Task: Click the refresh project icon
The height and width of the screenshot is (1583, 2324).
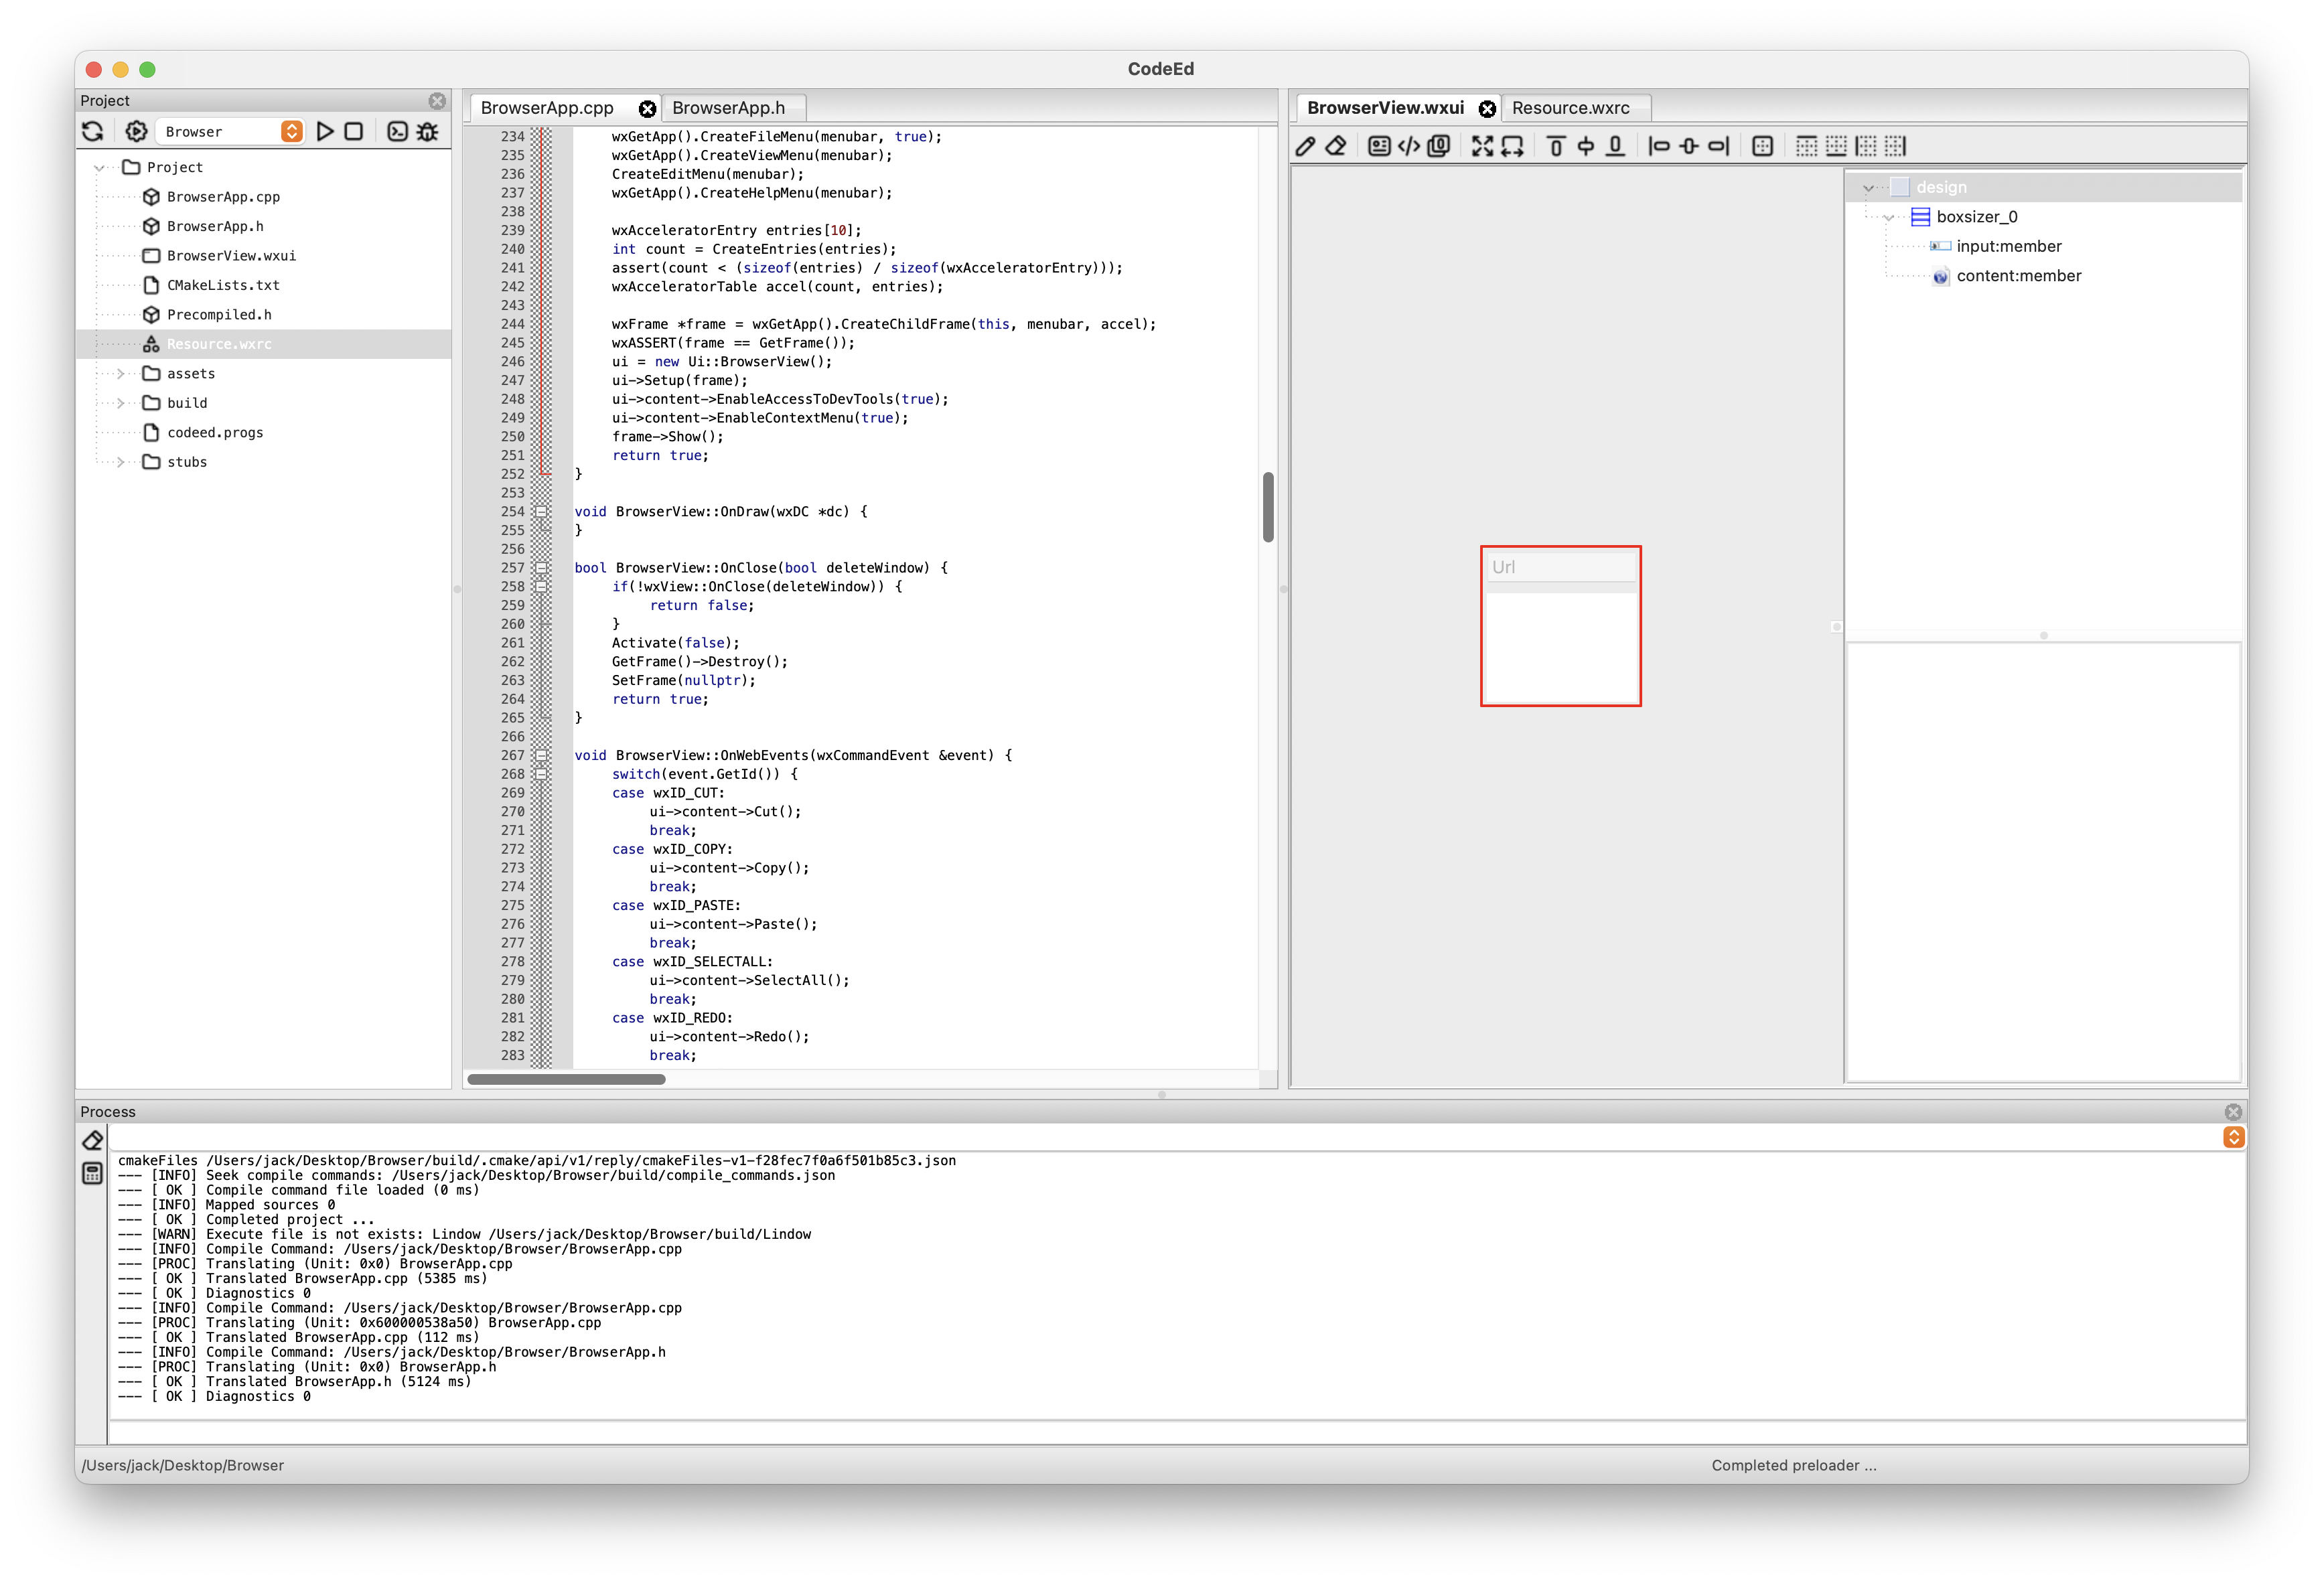Action: 93,131
